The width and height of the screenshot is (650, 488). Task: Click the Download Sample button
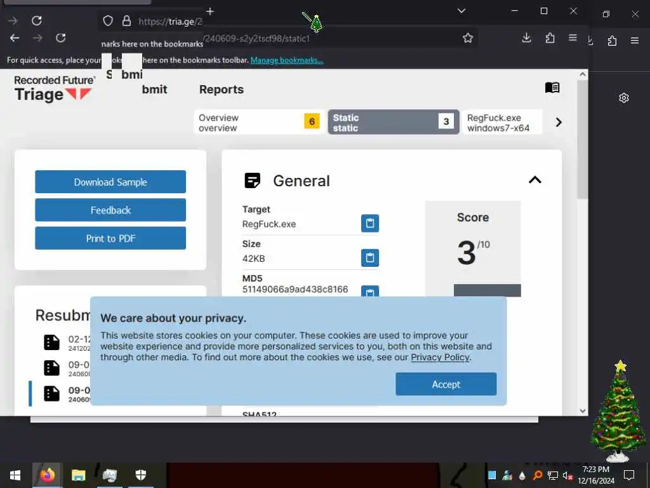click(110, 182)
